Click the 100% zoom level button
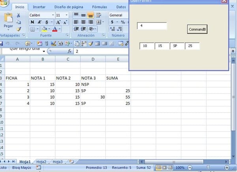This screenshot has width=237, height=172. (180, 168)
